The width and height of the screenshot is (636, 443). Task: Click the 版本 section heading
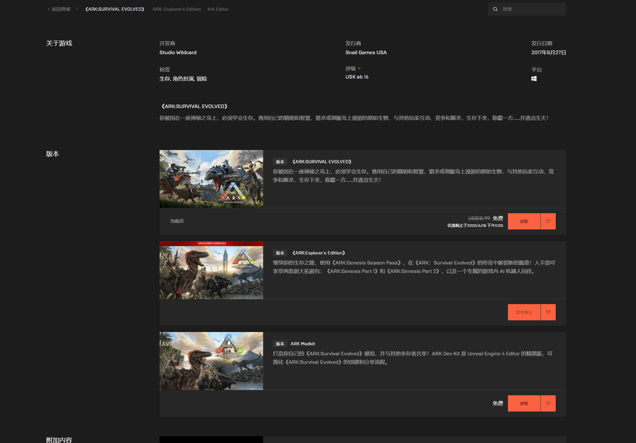[53, 154]
